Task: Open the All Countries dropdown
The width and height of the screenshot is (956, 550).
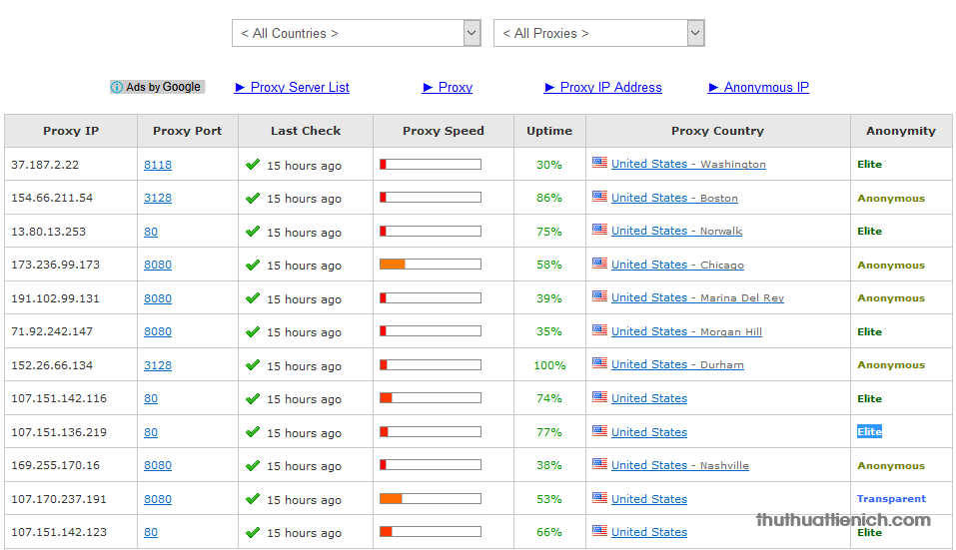Action: (357, 33)
